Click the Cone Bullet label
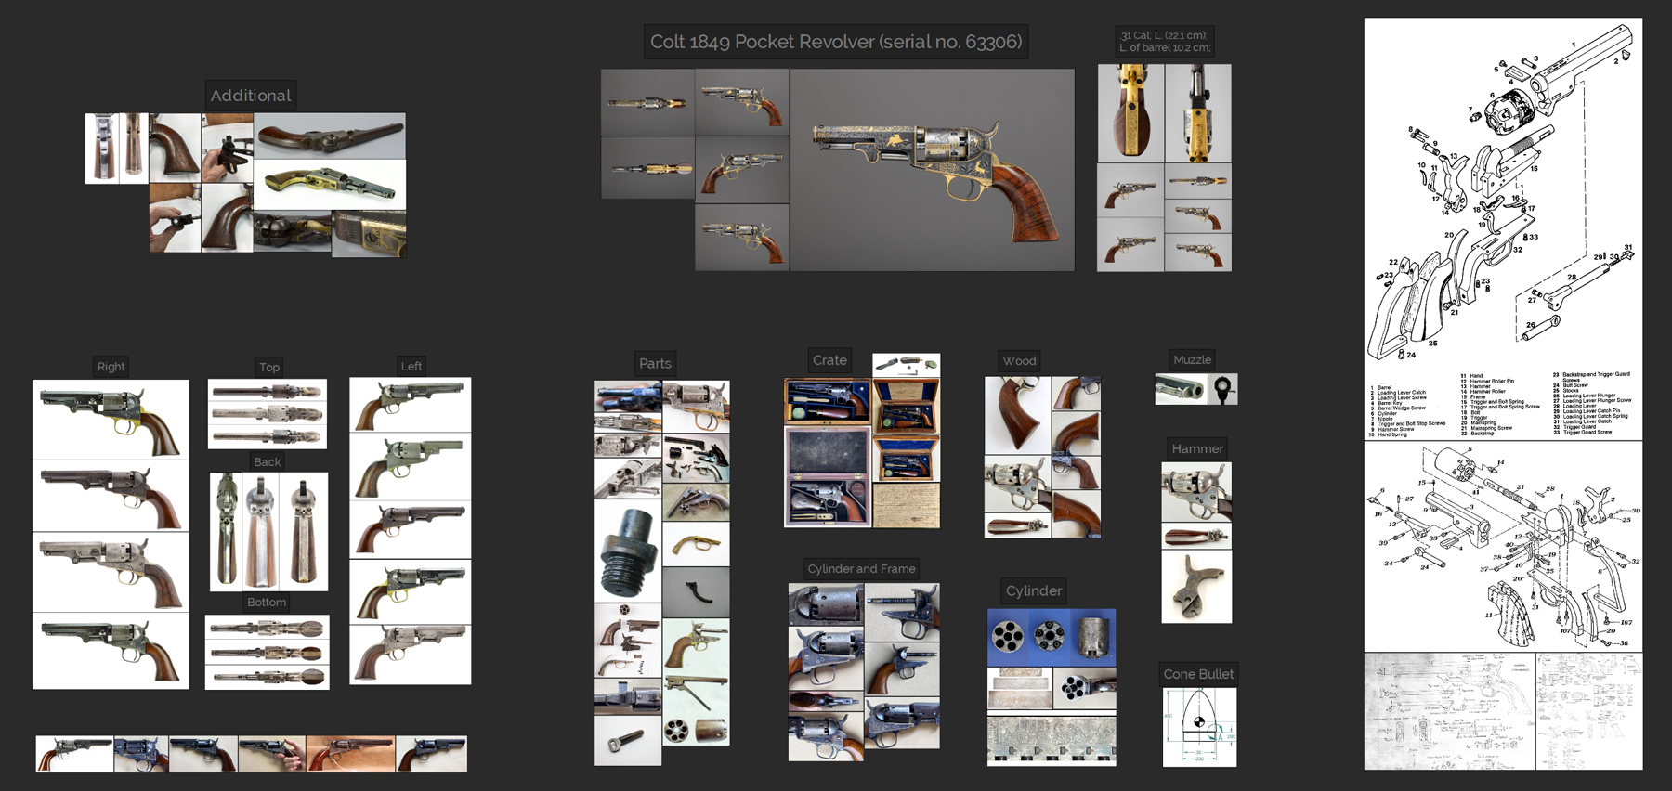Viewport: 1672px width, 791px height. click(x=1198, y=674)
